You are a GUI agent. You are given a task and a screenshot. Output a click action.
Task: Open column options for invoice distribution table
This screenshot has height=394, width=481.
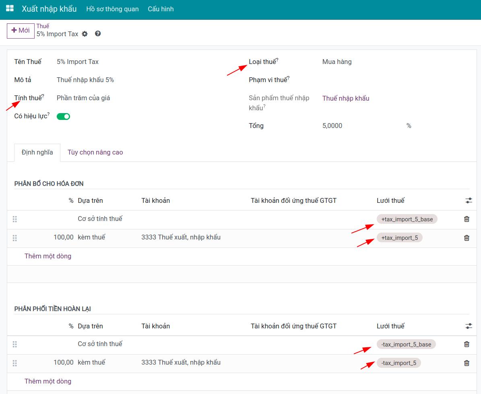[469, 200]
